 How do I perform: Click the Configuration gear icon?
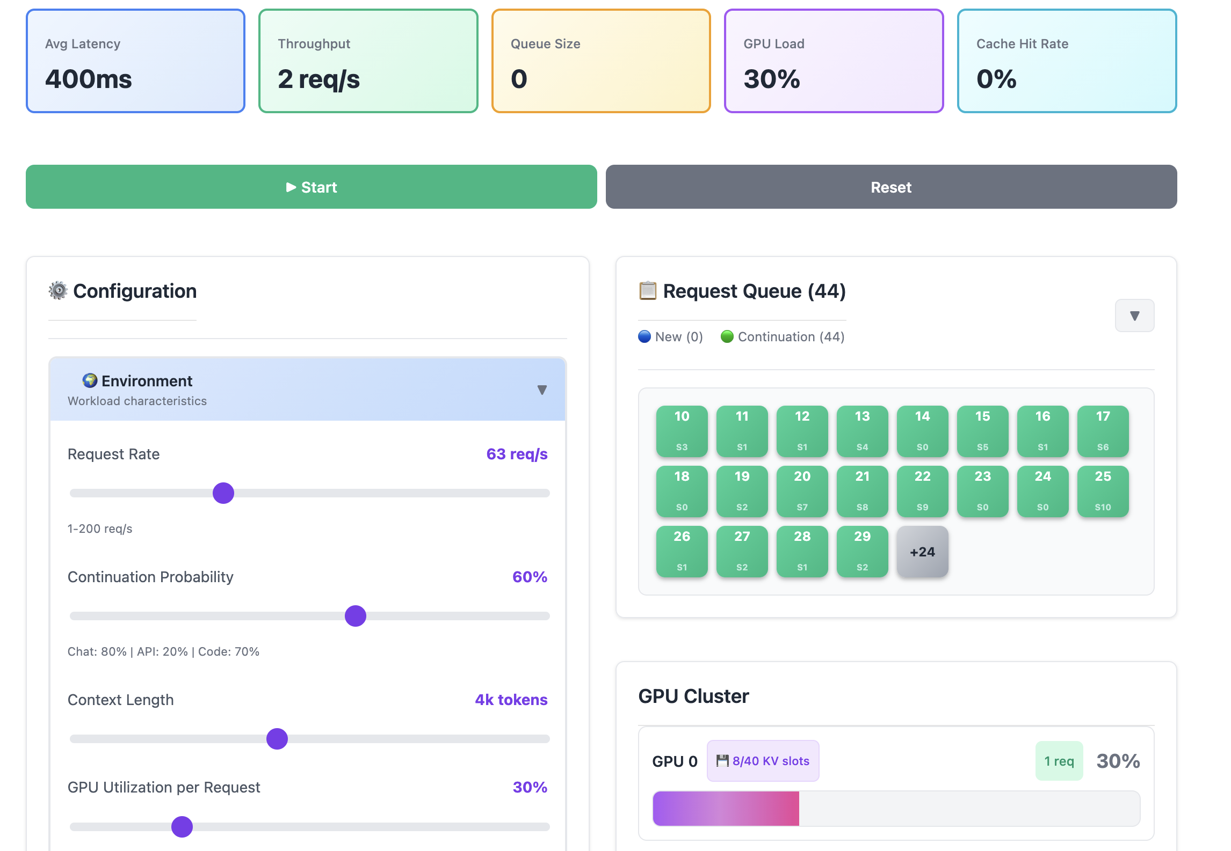coord(58,291)
